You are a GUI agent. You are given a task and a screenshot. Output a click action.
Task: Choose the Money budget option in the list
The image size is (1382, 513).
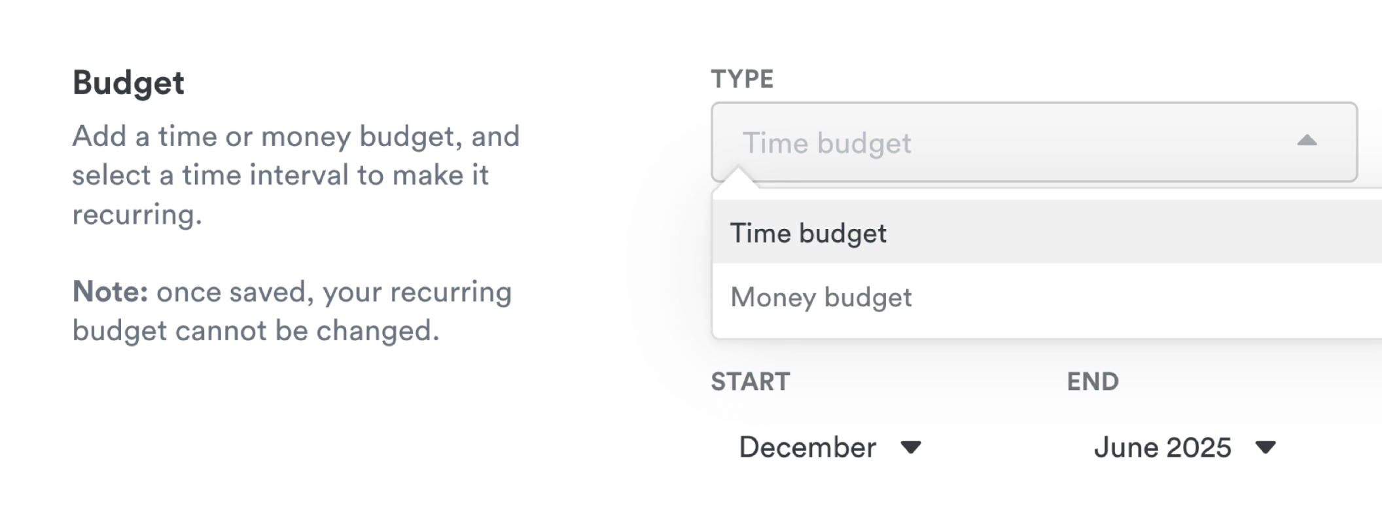pos(821,297)
